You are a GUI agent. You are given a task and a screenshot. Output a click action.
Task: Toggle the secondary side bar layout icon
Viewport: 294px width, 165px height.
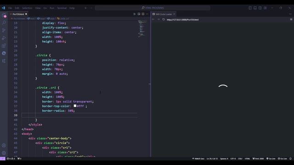(260, 8)
